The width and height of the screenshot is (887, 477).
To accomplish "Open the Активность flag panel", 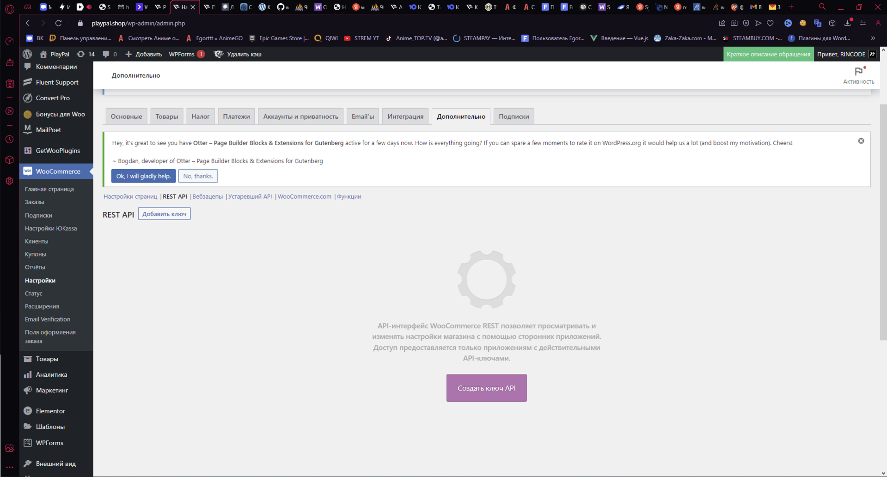I will coord(859,75).
